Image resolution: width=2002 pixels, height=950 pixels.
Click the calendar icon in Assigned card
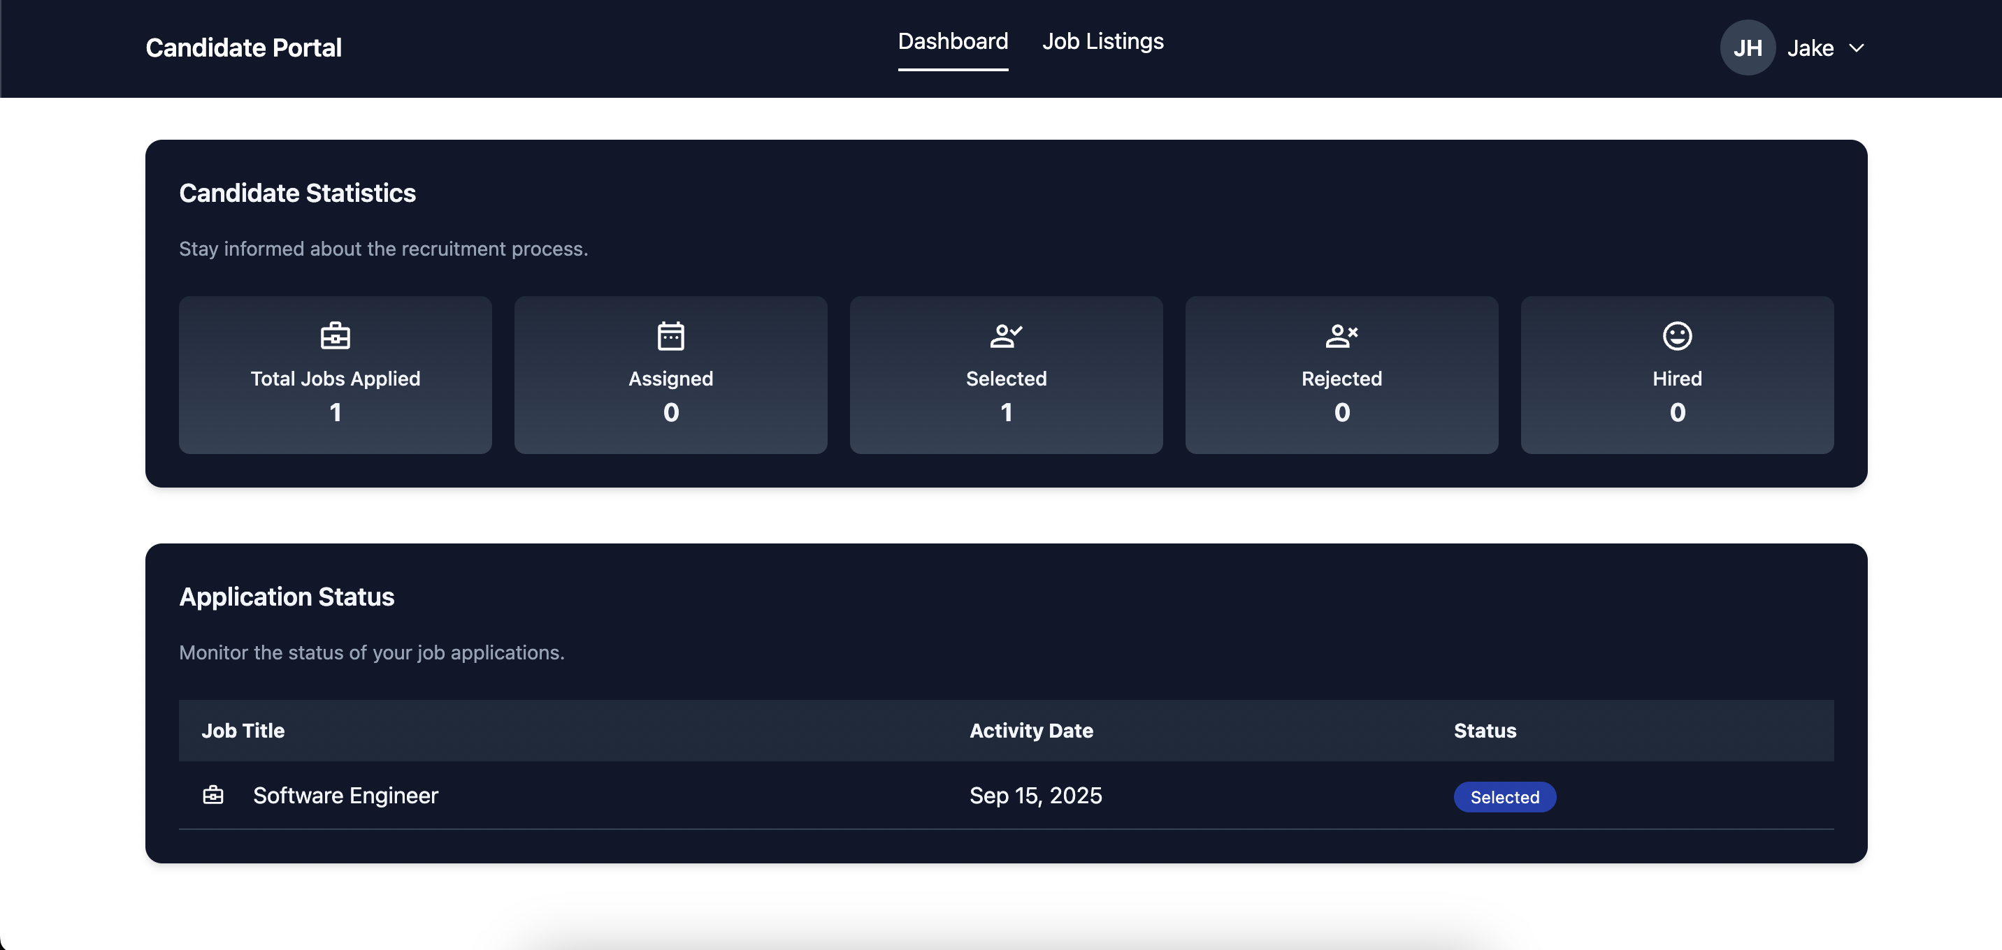(670, 335)
